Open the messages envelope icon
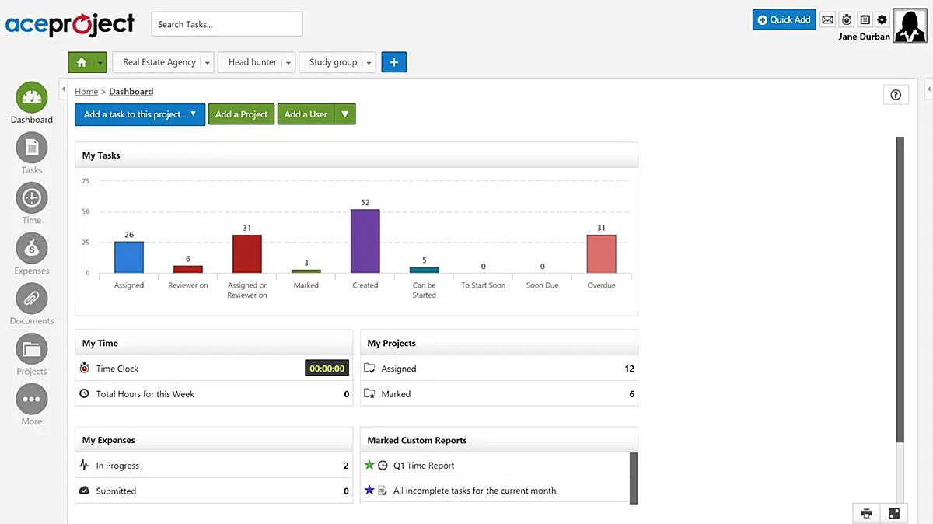 tap(829, 19)
